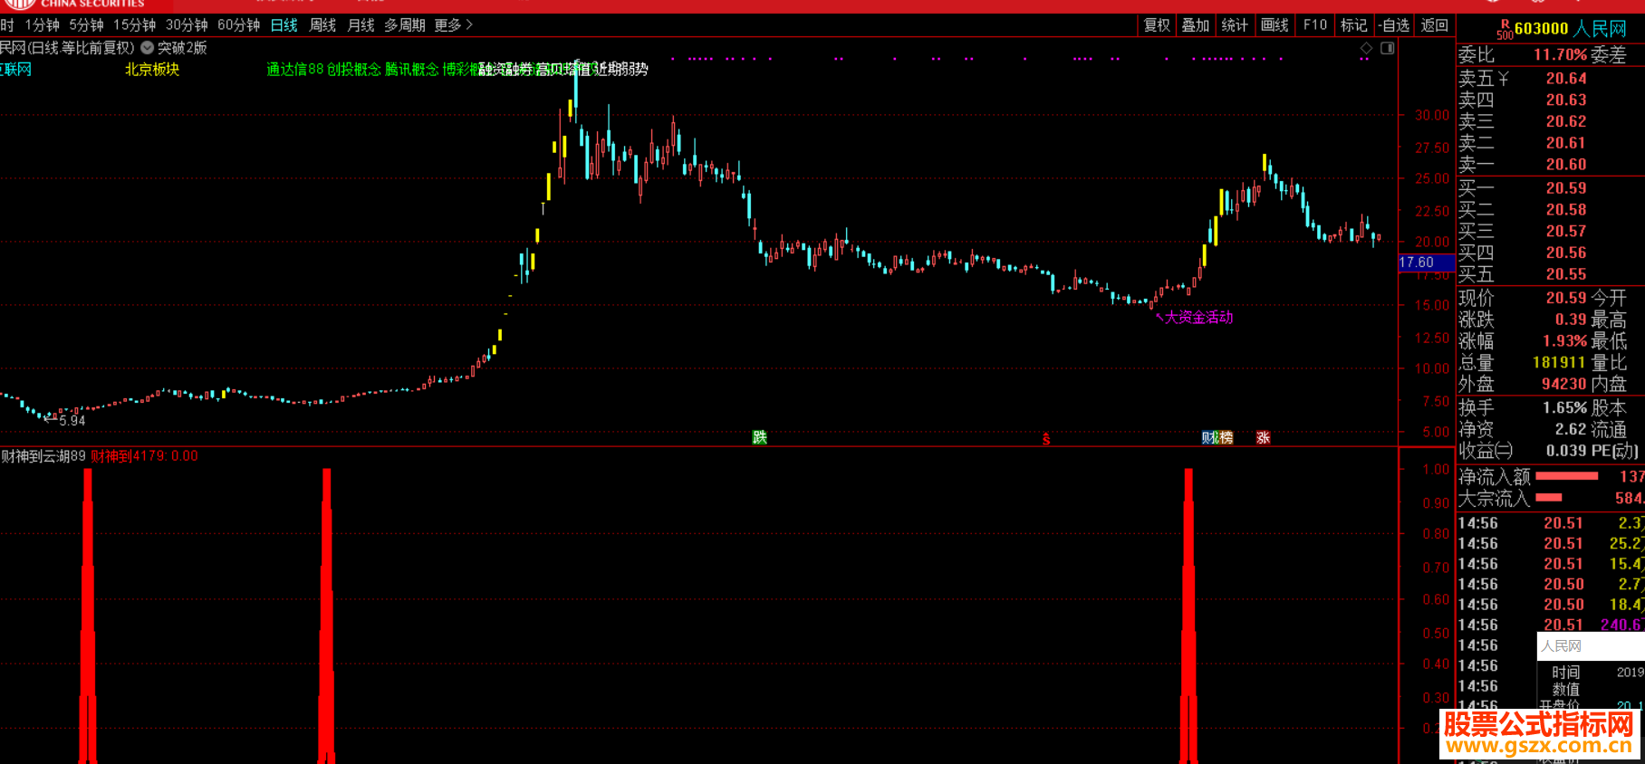Click the 现价 20.59 value

[x=1566, y=298]
